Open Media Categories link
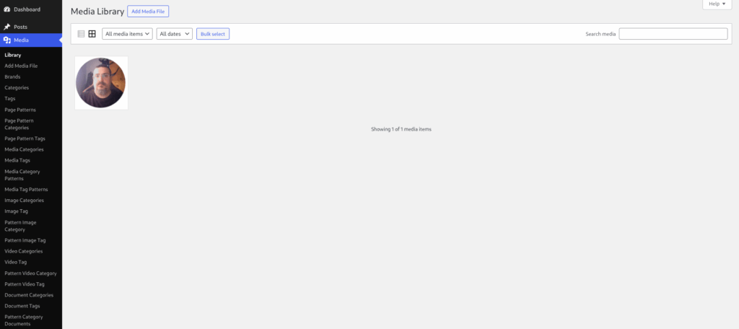The width and height of the screenshot is (739, 329). 24,149
